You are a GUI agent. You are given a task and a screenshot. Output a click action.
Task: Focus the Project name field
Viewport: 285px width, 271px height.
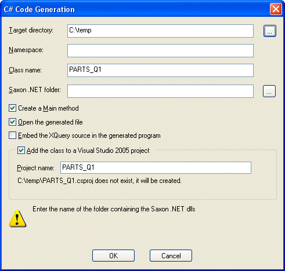[x=156, y=167]
